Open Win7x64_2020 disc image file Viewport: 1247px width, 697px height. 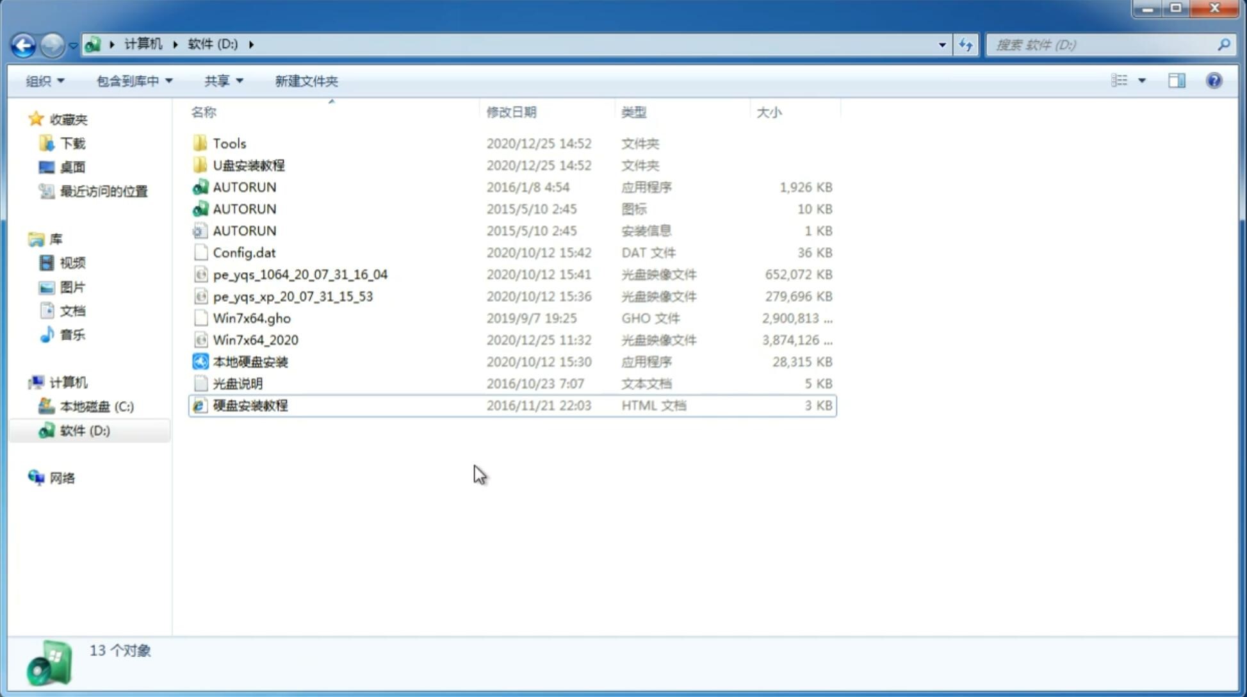(x=255, y=339)
